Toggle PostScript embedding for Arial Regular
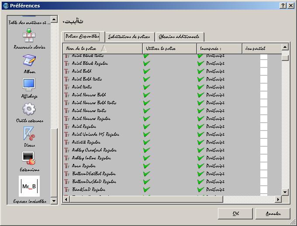 [x=200, y=126]
